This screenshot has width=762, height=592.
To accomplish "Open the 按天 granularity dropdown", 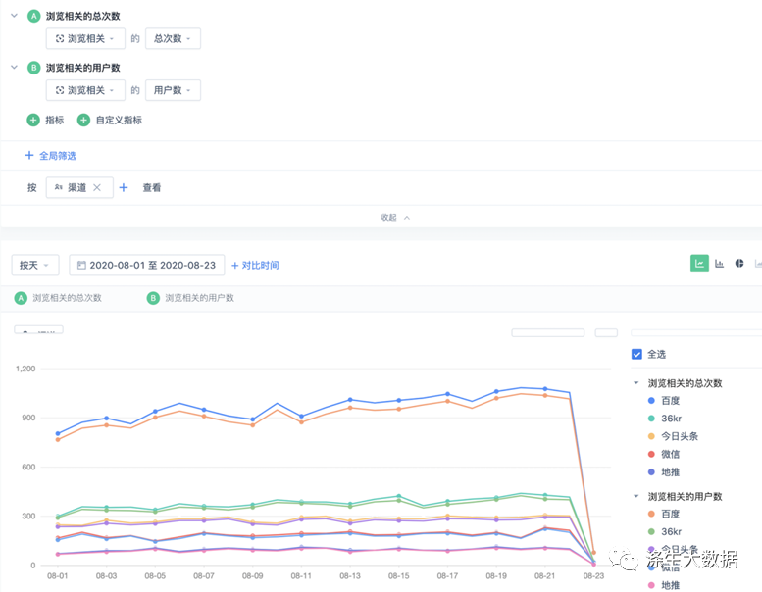I will (x=35, y=266).
